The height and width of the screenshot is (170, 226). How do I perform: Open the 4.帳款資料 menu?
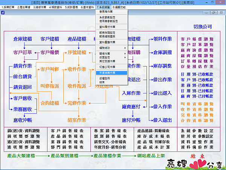tap(55, 7)
